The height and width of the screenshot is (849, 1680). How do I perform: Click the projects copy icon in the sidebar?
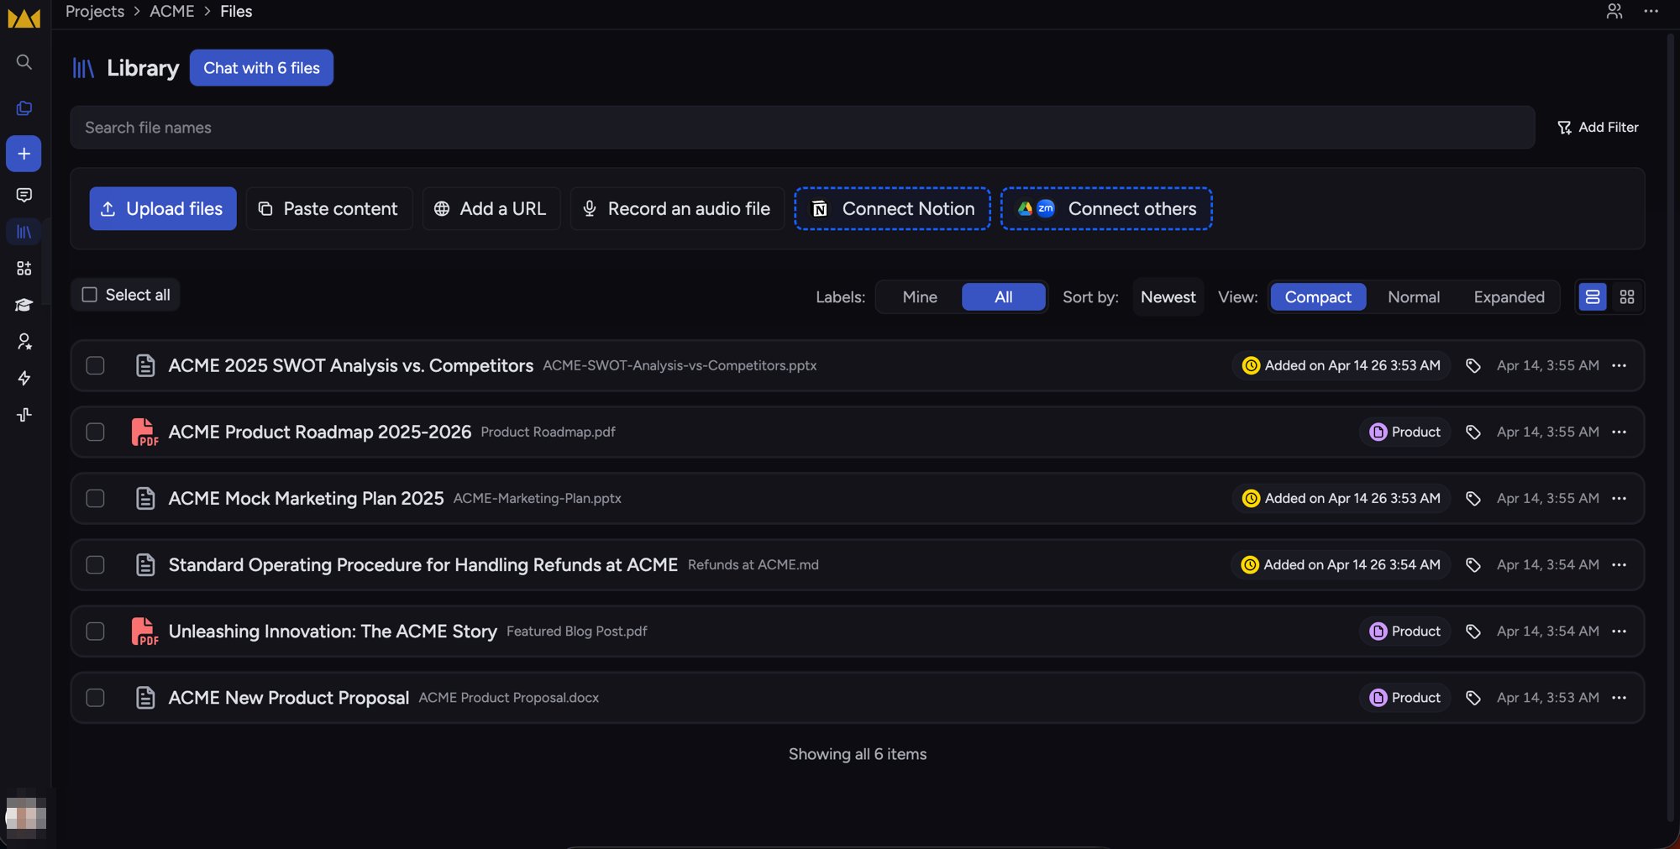click(24, 108)
